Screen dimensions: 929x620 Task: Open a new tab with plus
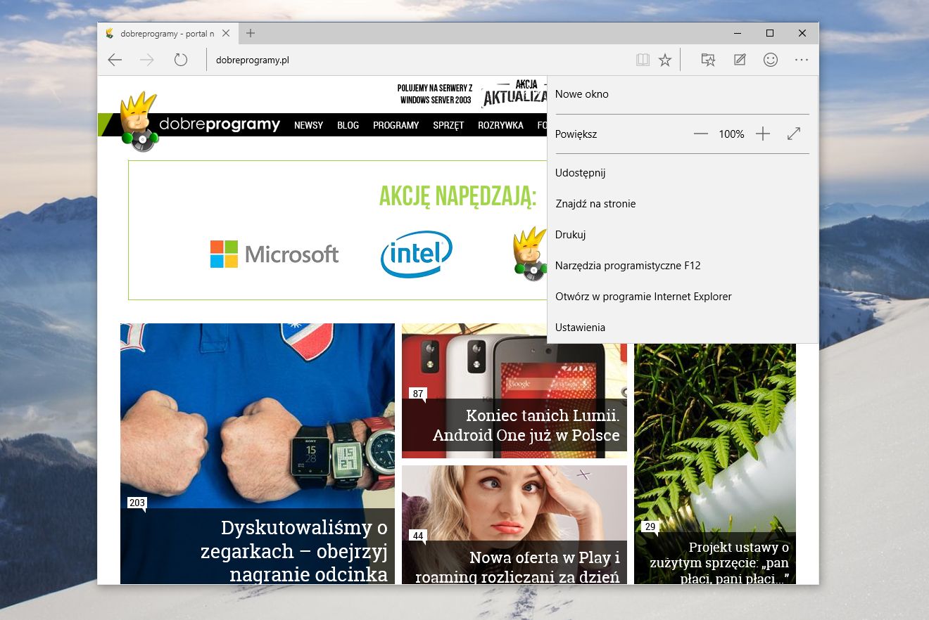coord(251,33)
